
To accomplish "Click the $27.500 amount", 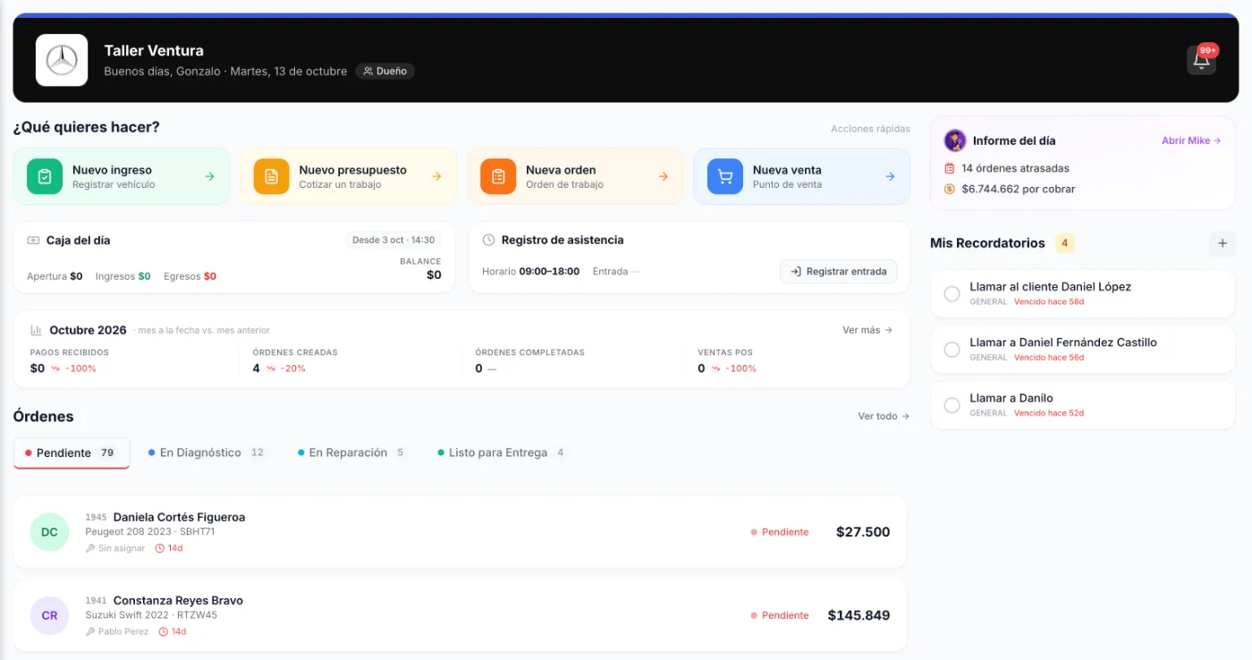I will (x=863, y=532).
